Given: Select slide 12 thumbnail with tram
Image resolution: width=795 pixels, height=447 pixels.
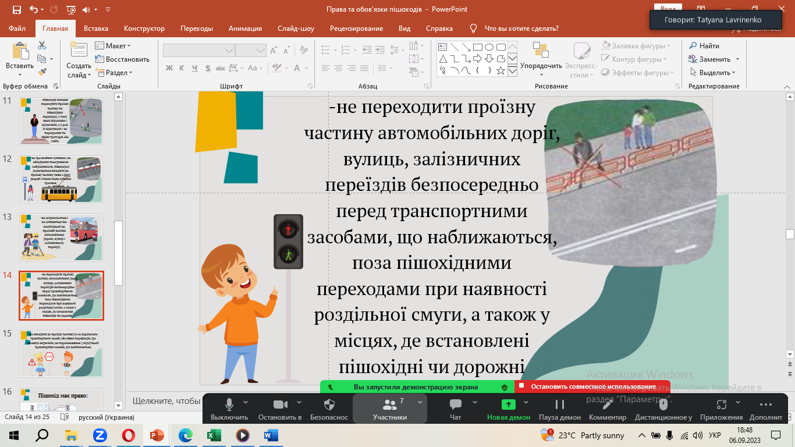Looking at the screenshot, I should pos(62,179).
